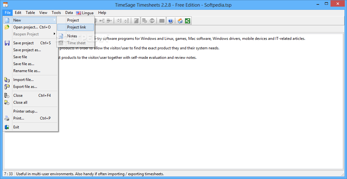This screenshot has width=347, height=179.
Task: Click the status bar hint about multi-user environments
Action: click(90, 174)
